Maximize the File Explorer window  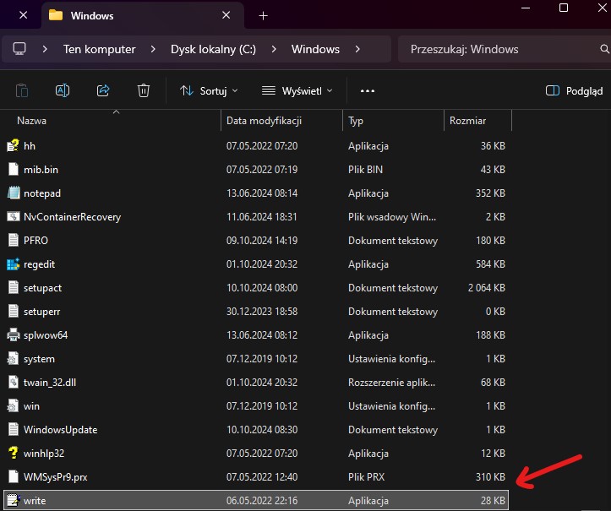pyautogui.click(x=564, y=8)
